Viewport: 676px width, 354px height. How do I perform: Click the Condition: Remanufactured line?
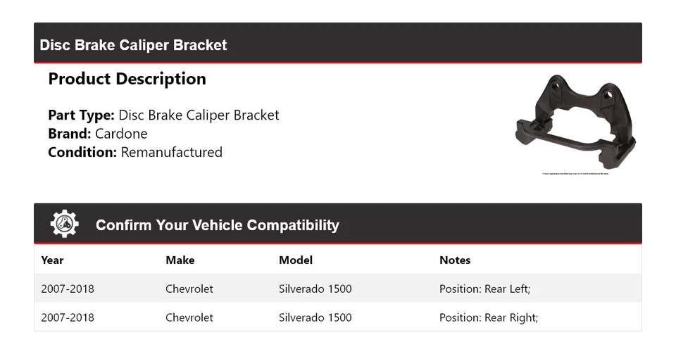[134, 152]
